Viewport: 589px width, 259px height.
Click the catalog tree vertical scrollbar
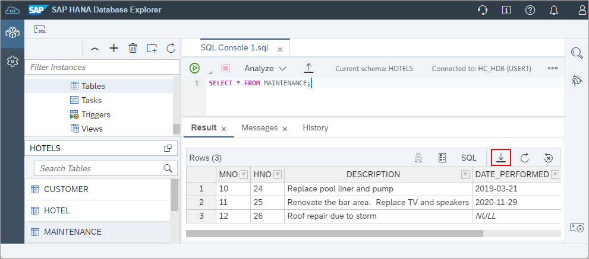tap(176, 129)
